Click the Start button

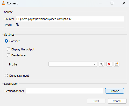point(96,101)
